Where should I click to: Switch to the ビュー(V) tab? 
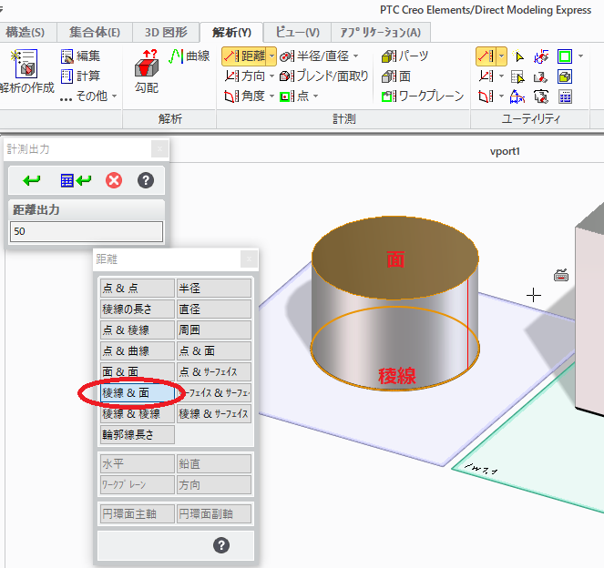pos(297,32)
